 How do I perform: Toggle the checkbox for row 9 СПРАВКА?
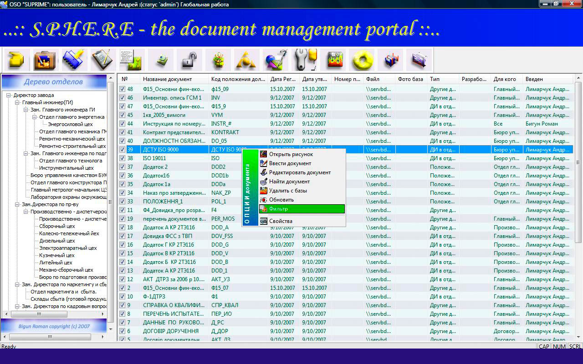click(x=122, y=305)
